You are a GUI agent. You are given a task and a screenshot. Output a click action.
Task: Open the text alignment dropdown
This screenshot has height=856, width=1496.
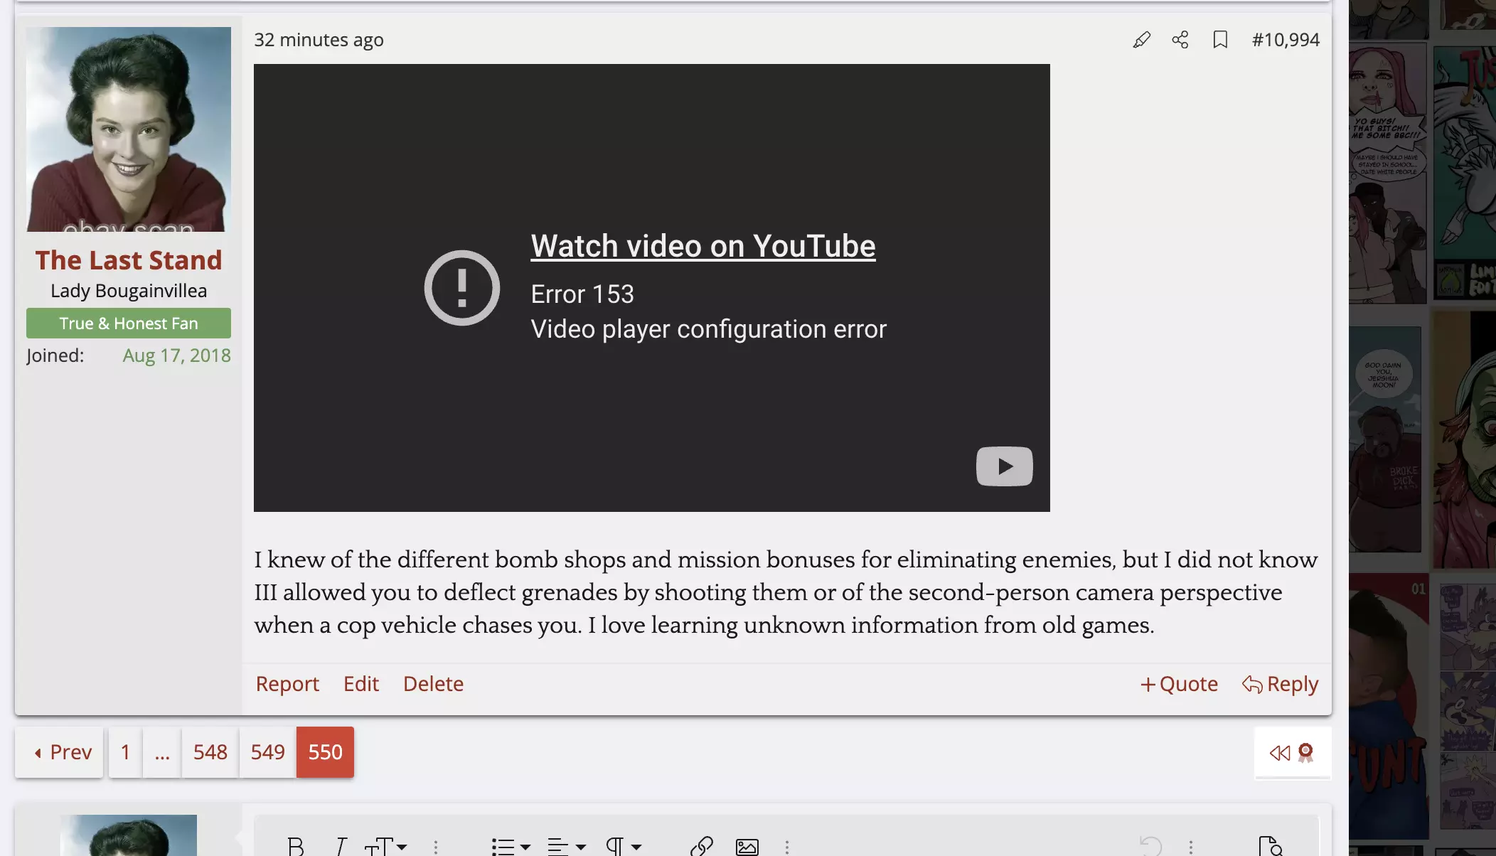click(566, 847)
